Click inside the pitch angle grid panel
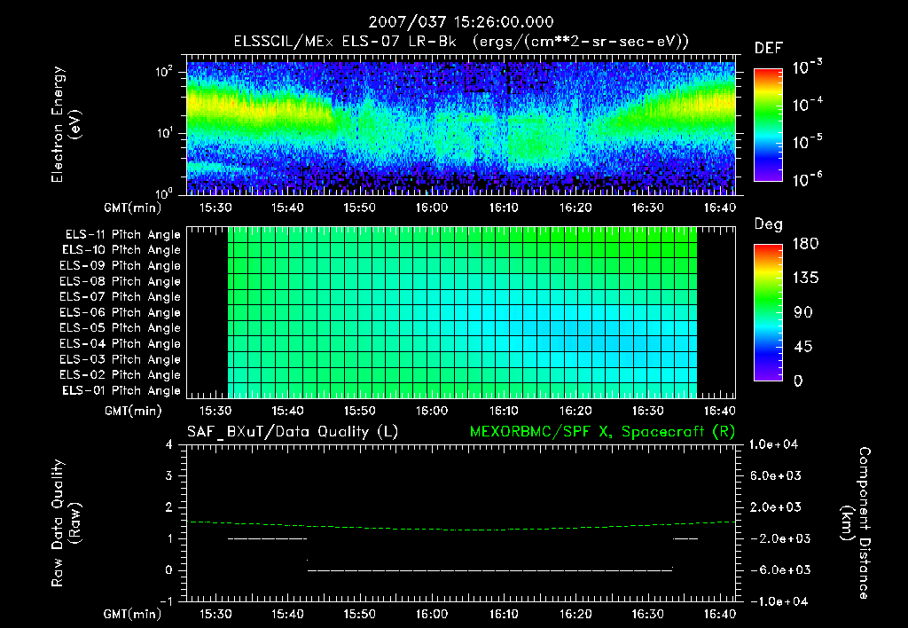Viewport: 908px width, 628px height. click(462, 313)
